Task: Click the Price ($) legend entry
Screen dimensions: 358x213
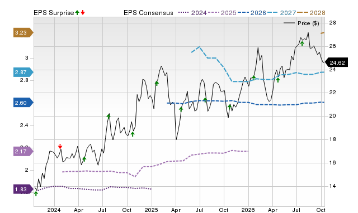Action: click(x=302, y=23)
